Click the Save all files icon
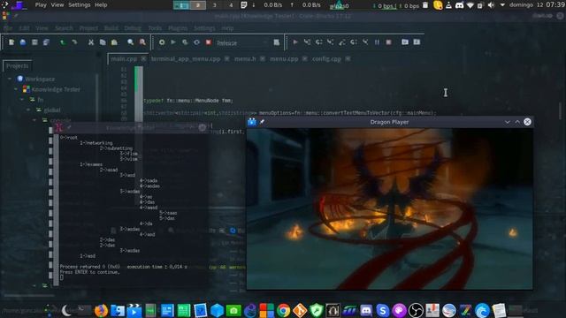The width and height of the screenshot is (566, 318). (x=46, y=42)
